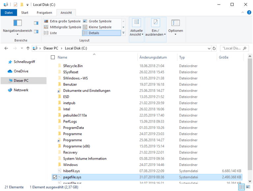This screenshot has height=191, width=253.
Task: Click the vertical scrollbar up arrow
Action: click(x=250, y=56)
